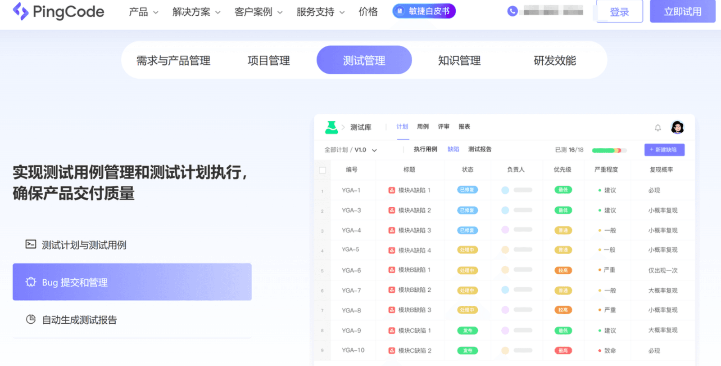Click the bug icon beside Bug 提交和管理
721x366 pixels.
(x=31, y=282)
